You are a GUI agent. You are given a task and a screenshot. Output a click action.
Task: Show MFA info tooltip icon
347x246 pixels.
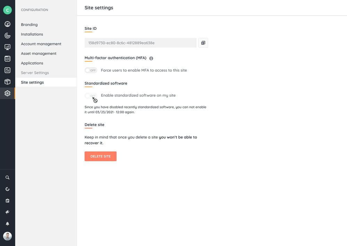(x=151, y=58)
